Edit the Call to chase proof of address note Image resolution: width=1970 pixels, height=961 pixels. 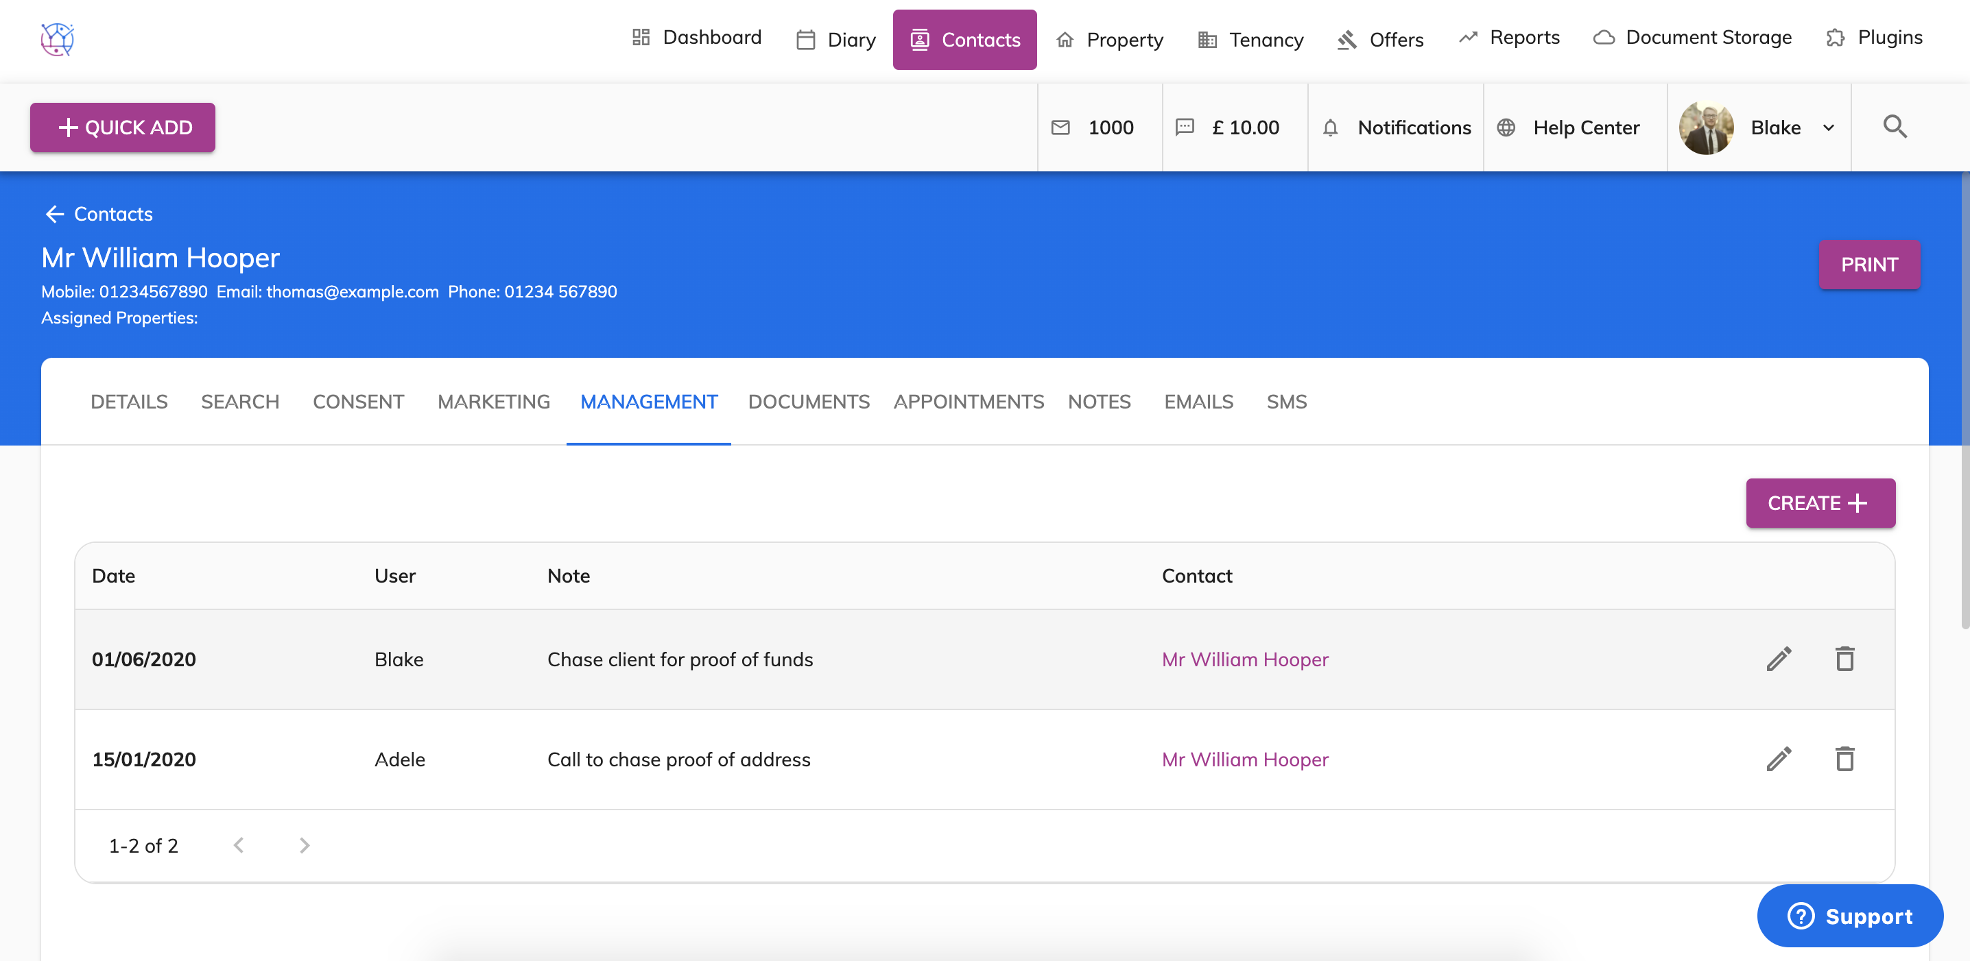(x=1778, y=759)
